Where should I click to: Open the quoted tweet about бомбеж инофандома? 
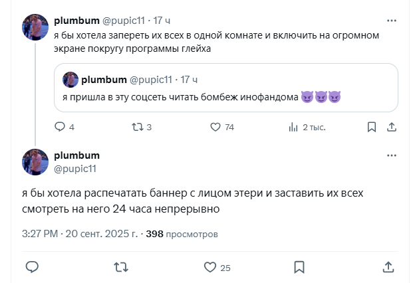point(226,97)
